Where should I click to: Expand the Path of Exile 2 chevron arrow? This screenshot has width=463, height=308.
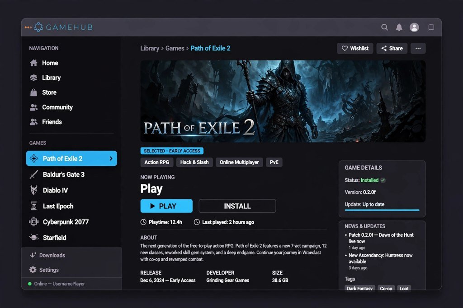coord(111,158)
